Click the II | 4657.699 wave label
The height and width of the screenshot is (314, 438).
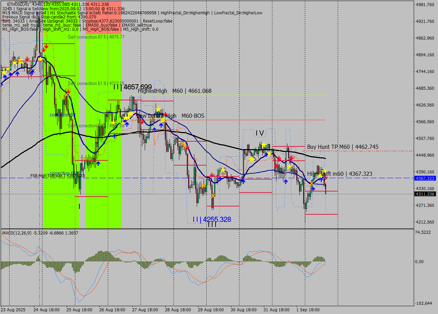point(133,87)
